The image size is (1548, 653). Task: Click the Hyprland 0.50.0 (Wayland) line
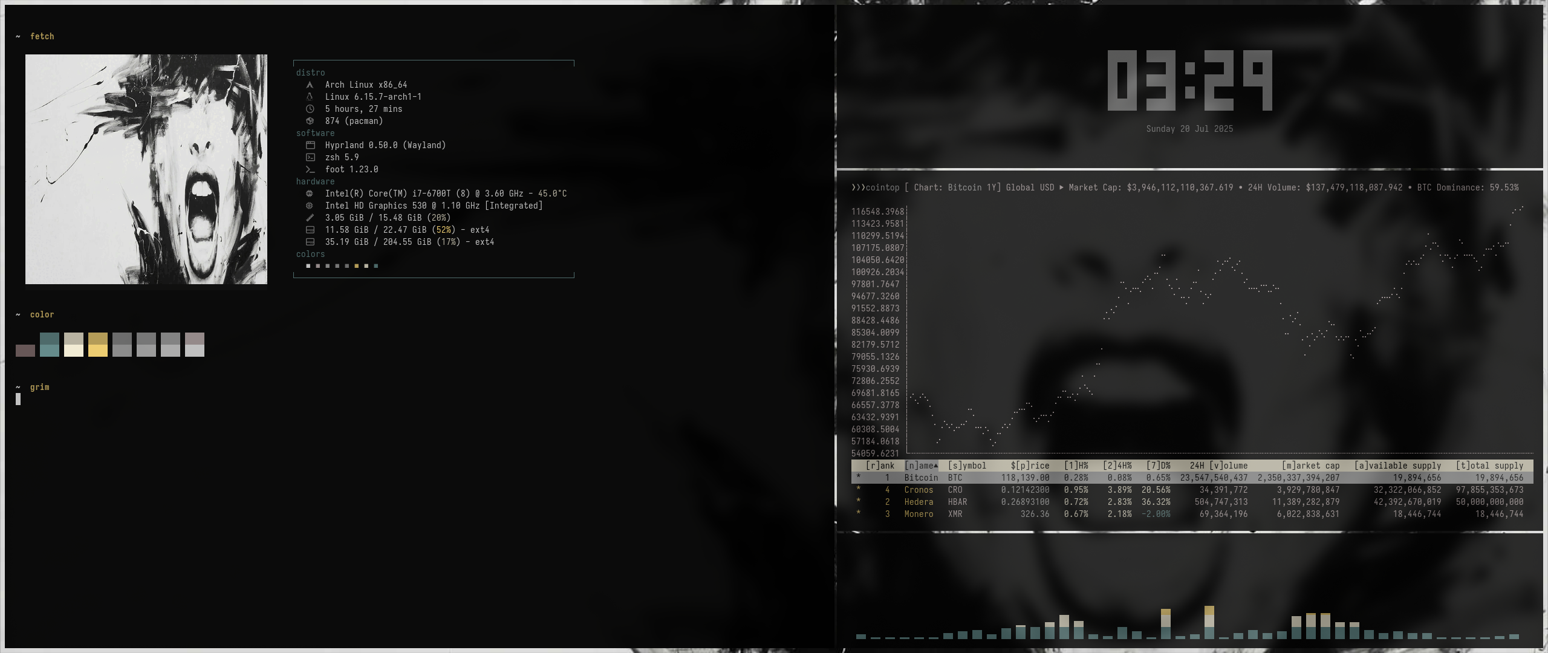pos(385,145)
